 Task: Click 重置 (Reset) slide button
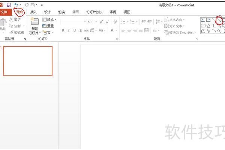48,26
